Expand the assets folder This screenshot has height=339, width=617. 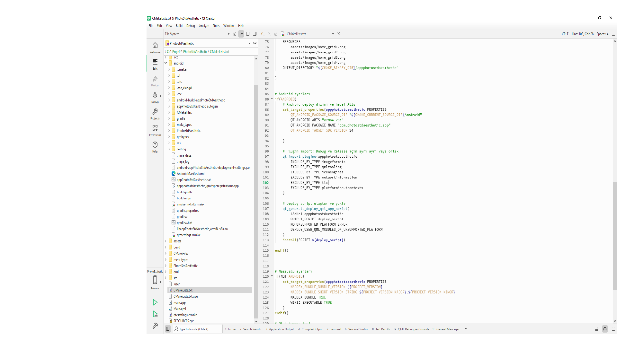(x=166, y=241)
